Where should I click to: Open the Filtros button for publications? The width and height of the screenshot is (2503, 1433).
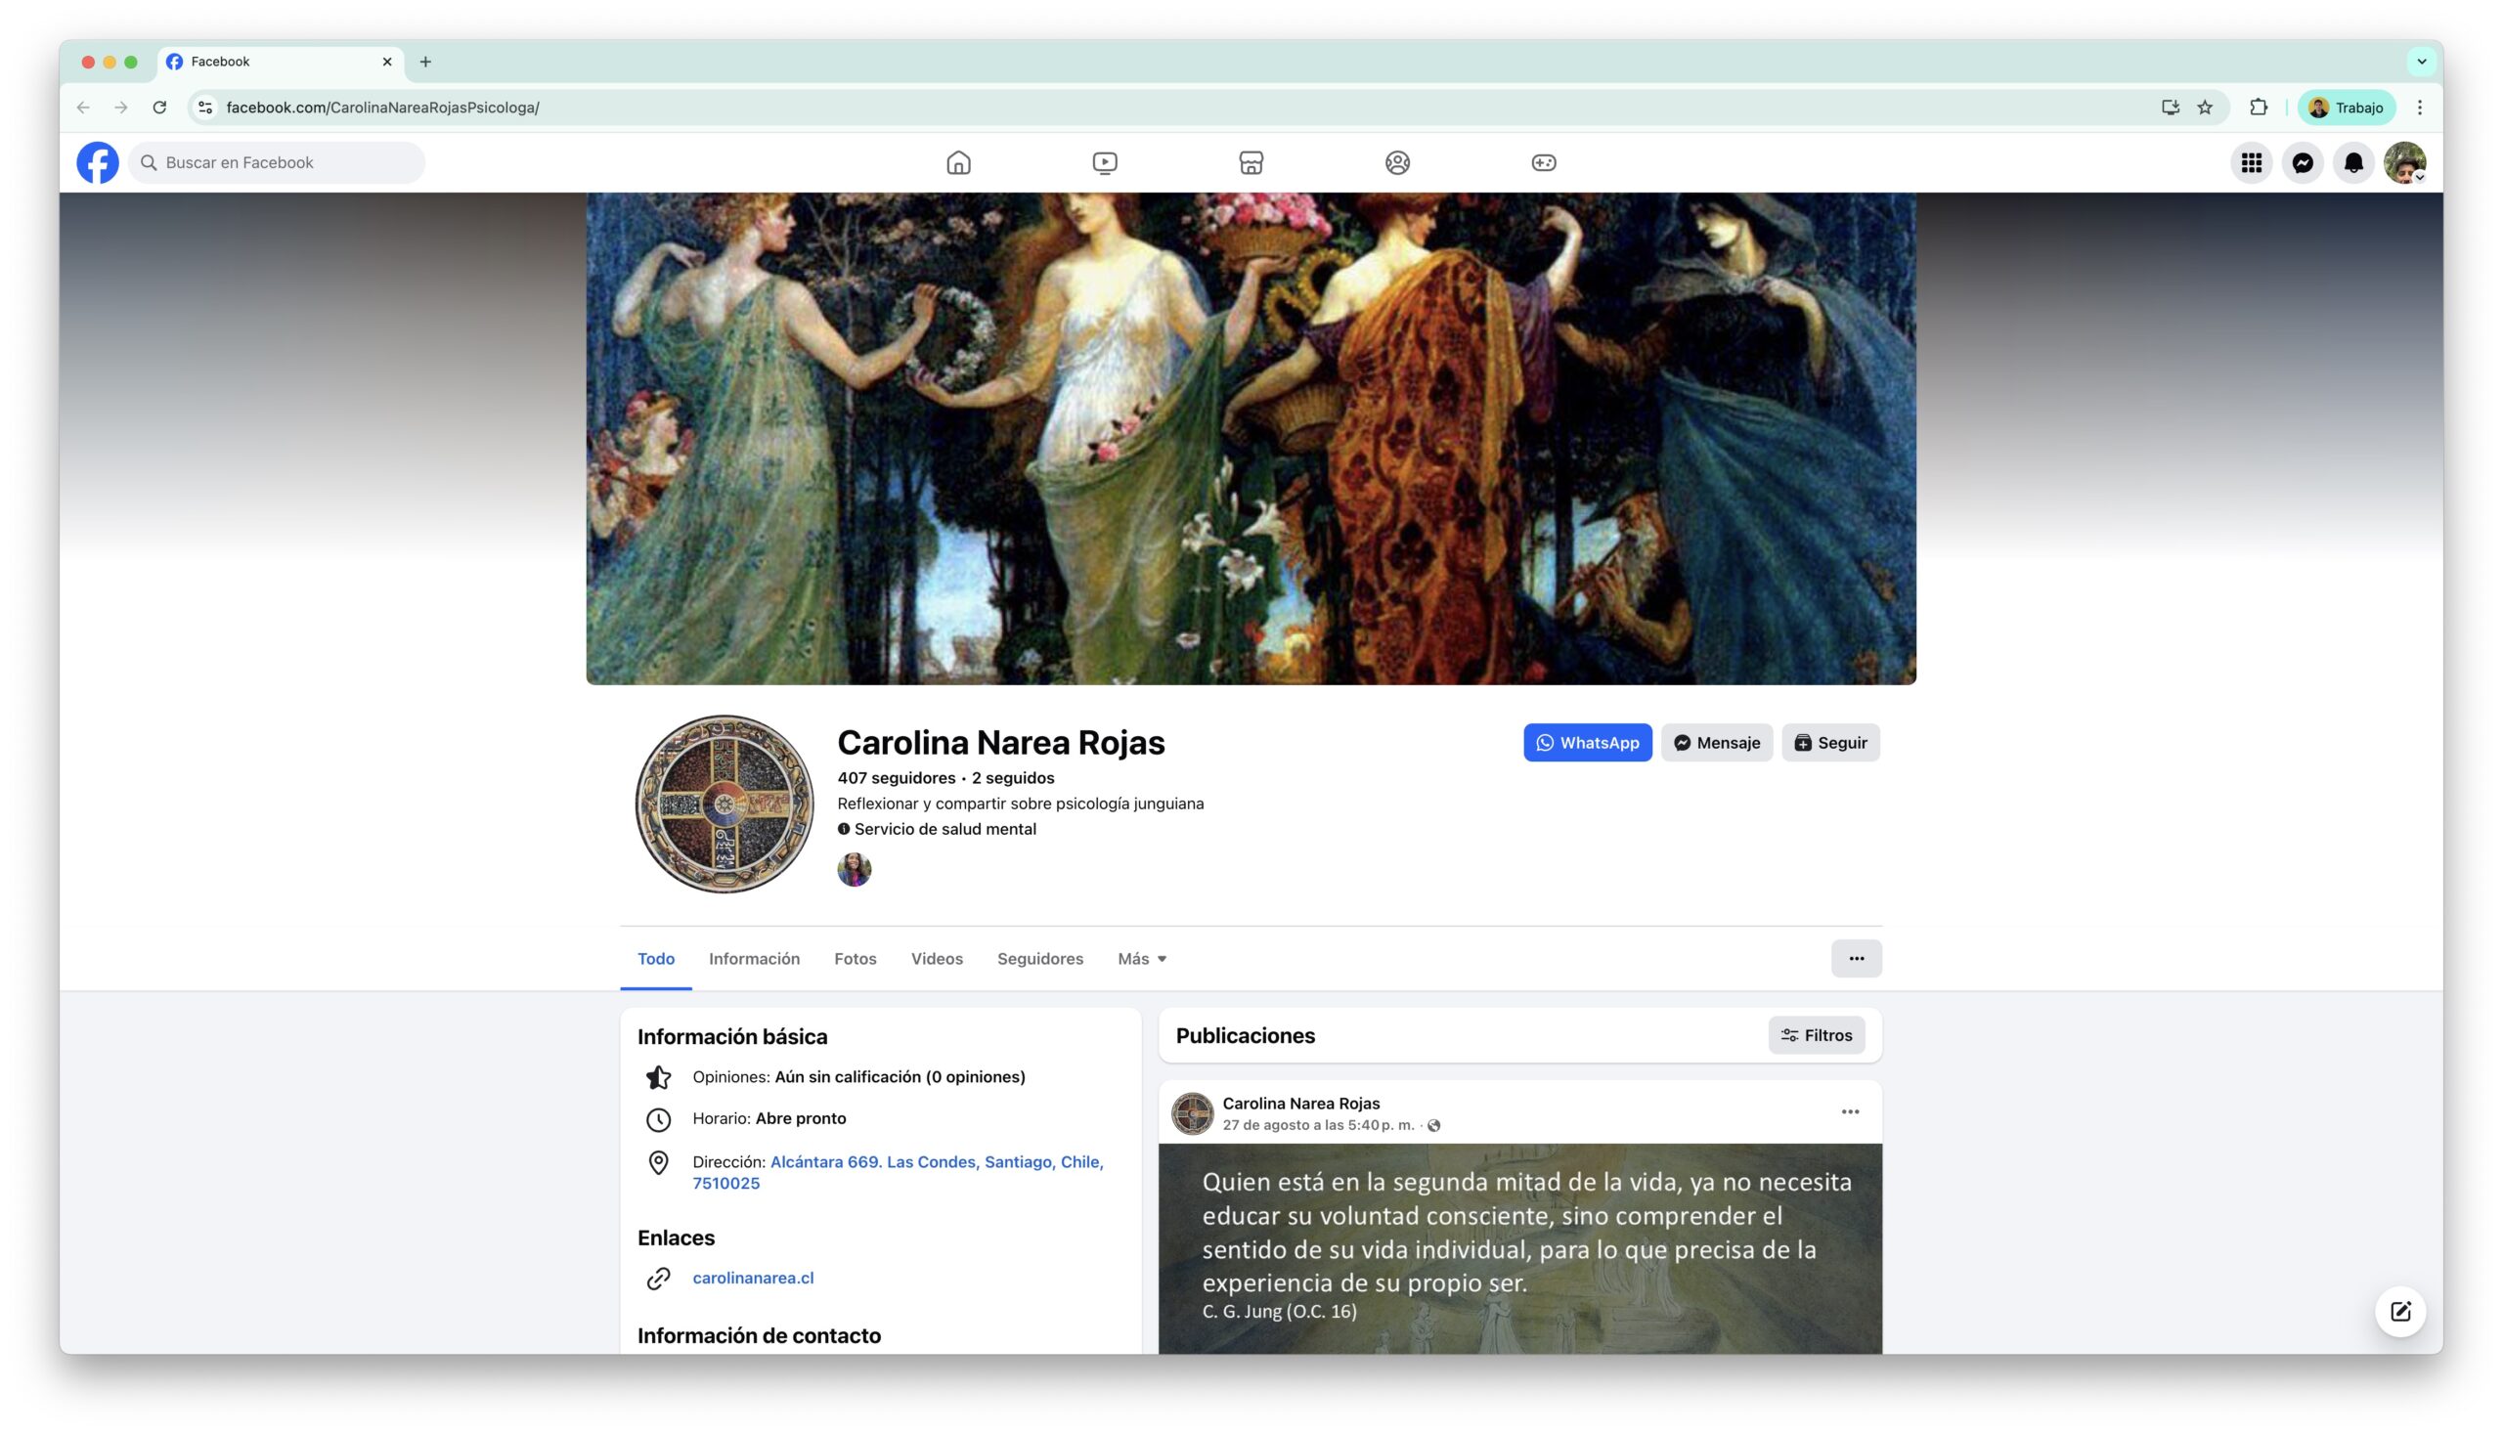[1815, 1034]
